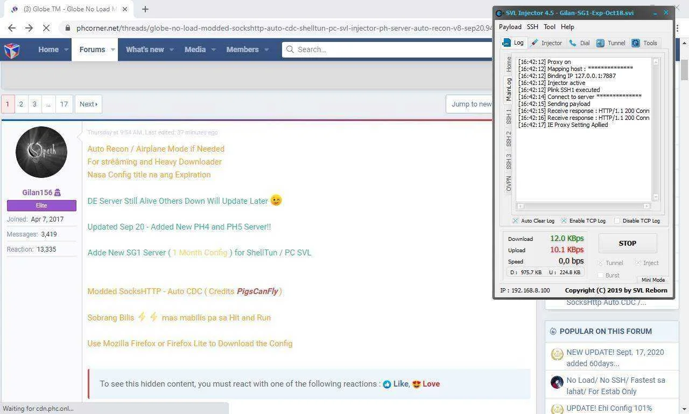Open the Help menu in SVL Injector

(x=567, y=27)
